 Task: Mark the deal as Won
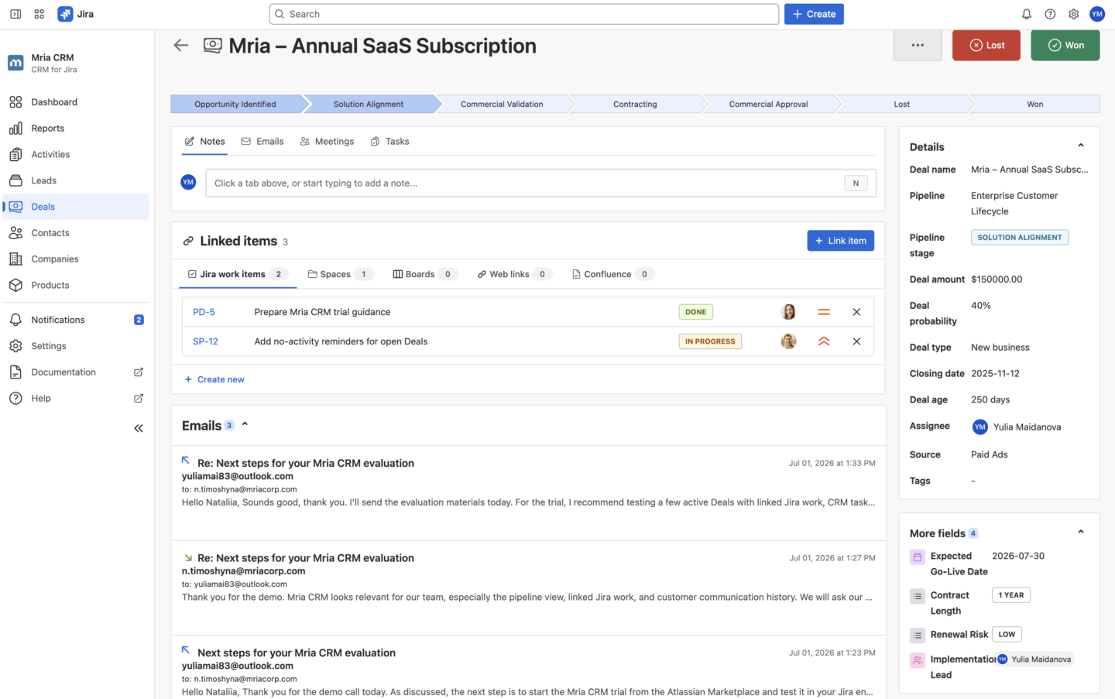pyautogui.click(x=1065, y=45)
